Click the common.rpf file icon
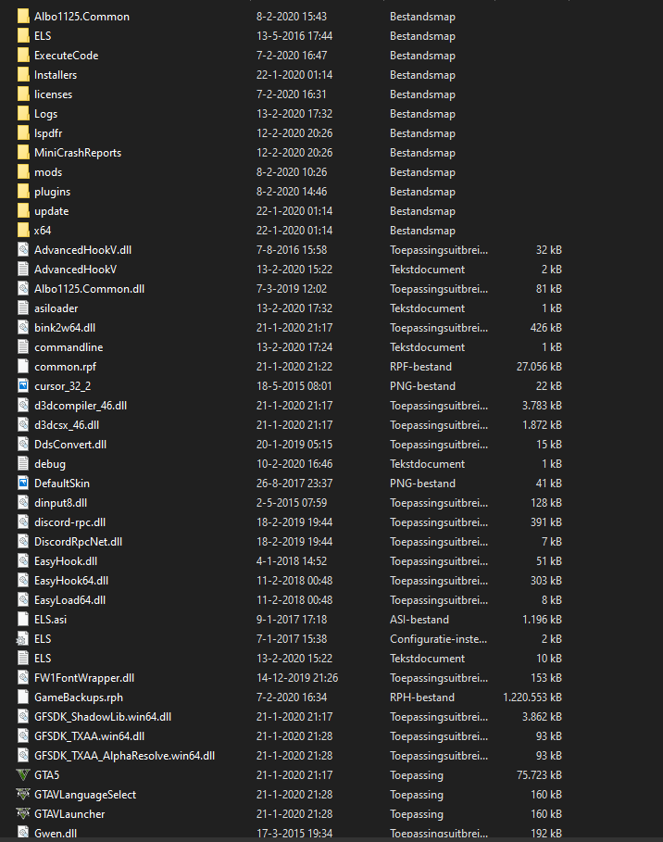The image size is (663, 842). click(23, 366)
